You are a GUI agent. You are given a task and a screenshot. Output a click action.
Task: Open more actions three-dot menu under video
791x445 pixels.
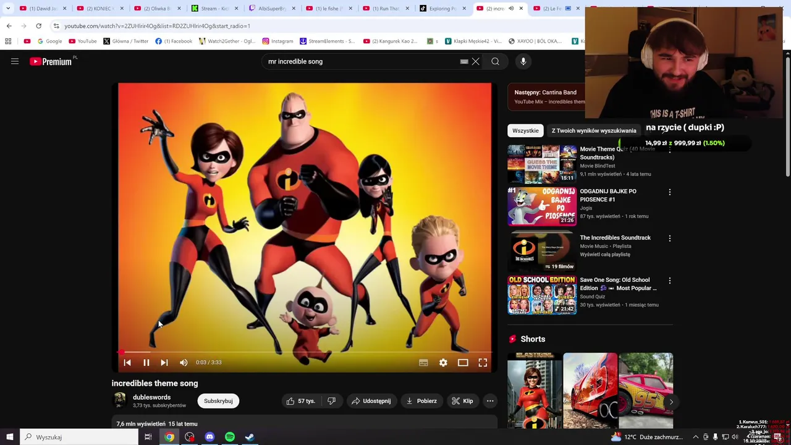click(490, 401)
